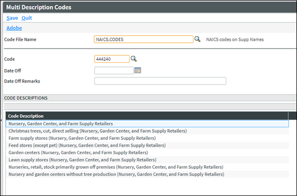Focus the Code File Name input field

(x=144, y=39)
